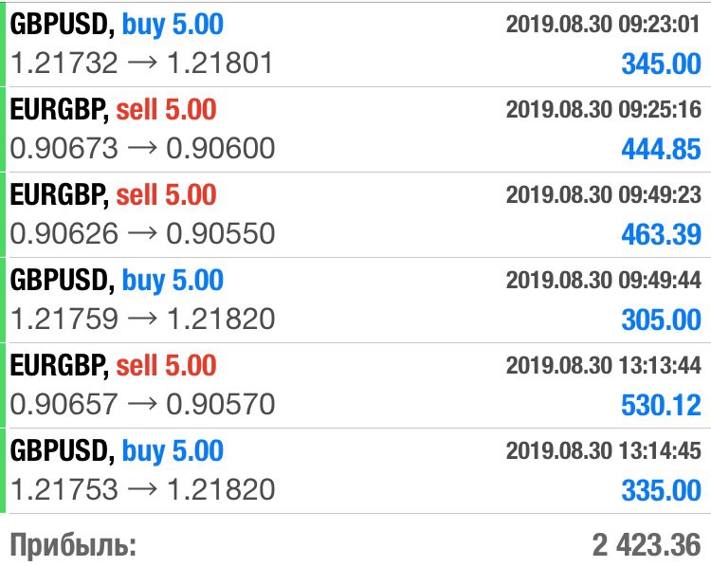Click price range 1.21759 → 1.21820
Image resolution: width=711 pixels, height=567 pixels.
click(142, 319)
